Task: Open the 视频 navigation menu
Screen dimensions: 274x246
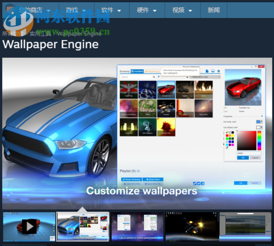Action: (182, 10)
